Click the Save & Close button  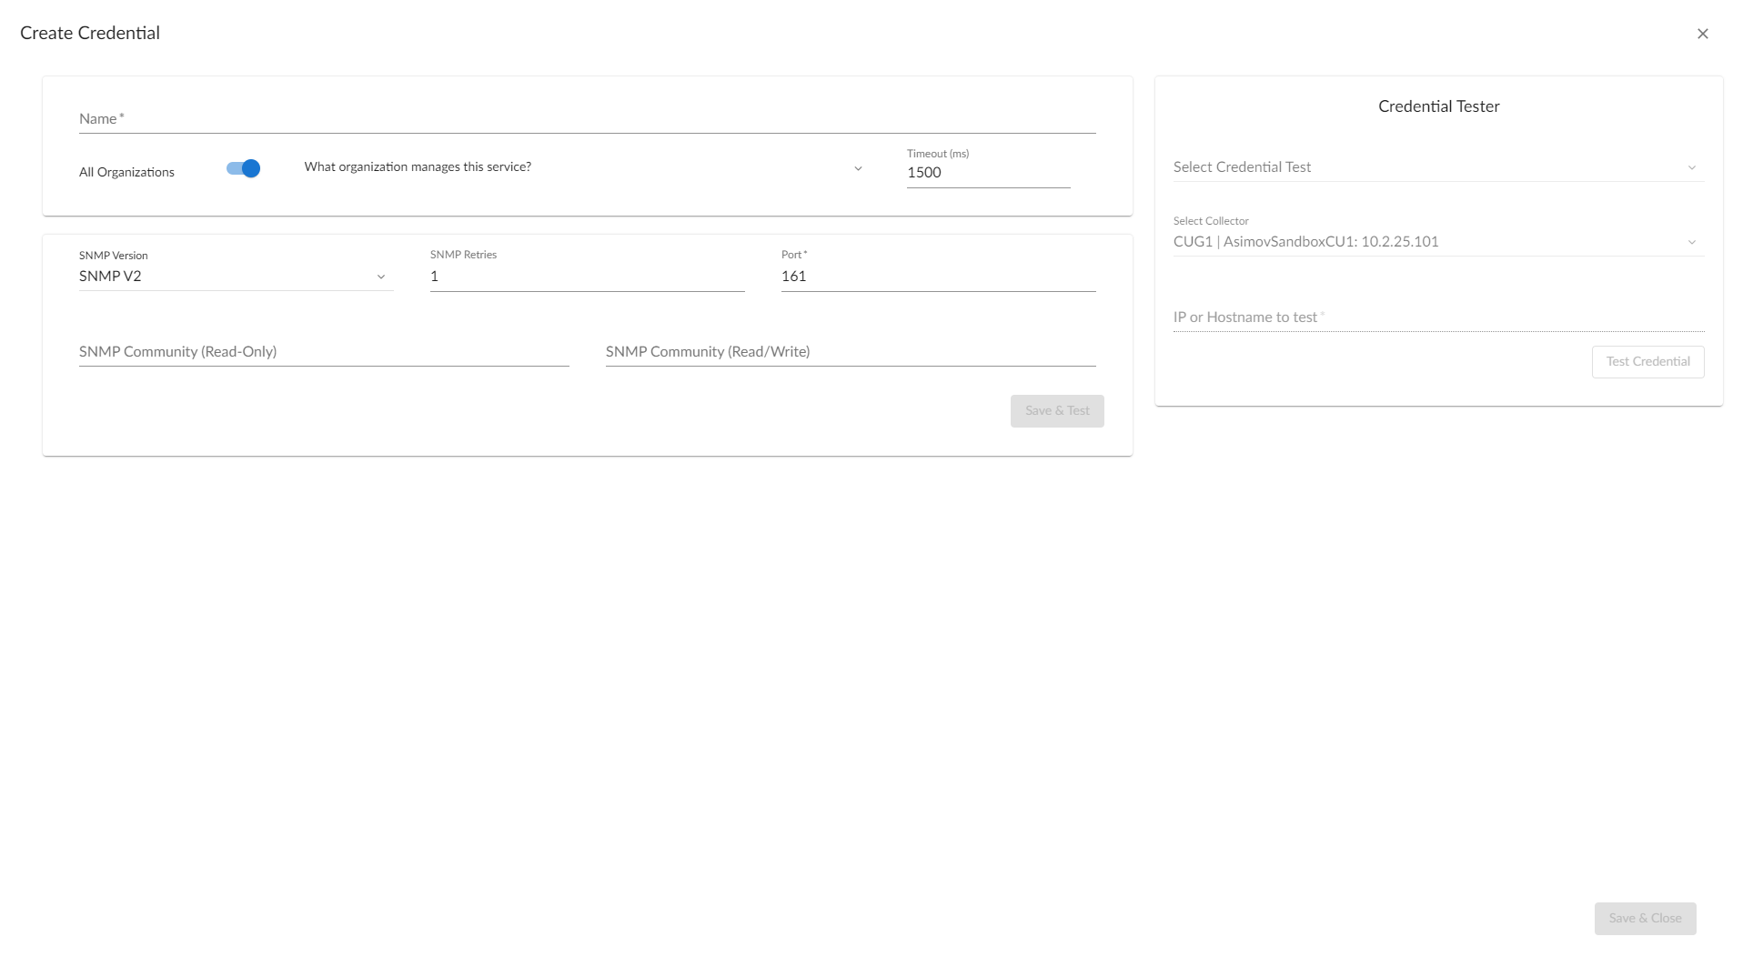[1644, 918]
